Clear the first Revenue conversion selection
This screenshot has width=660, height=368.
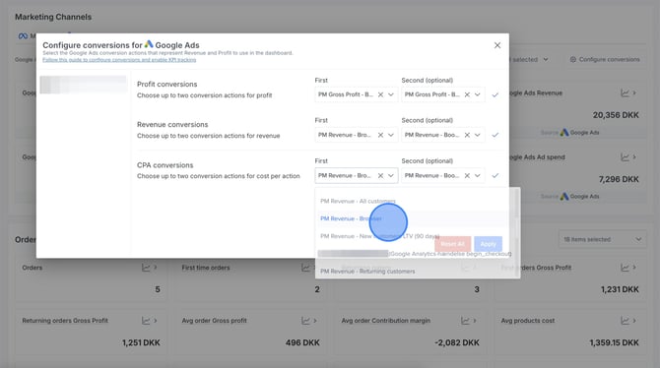(380, 135)
